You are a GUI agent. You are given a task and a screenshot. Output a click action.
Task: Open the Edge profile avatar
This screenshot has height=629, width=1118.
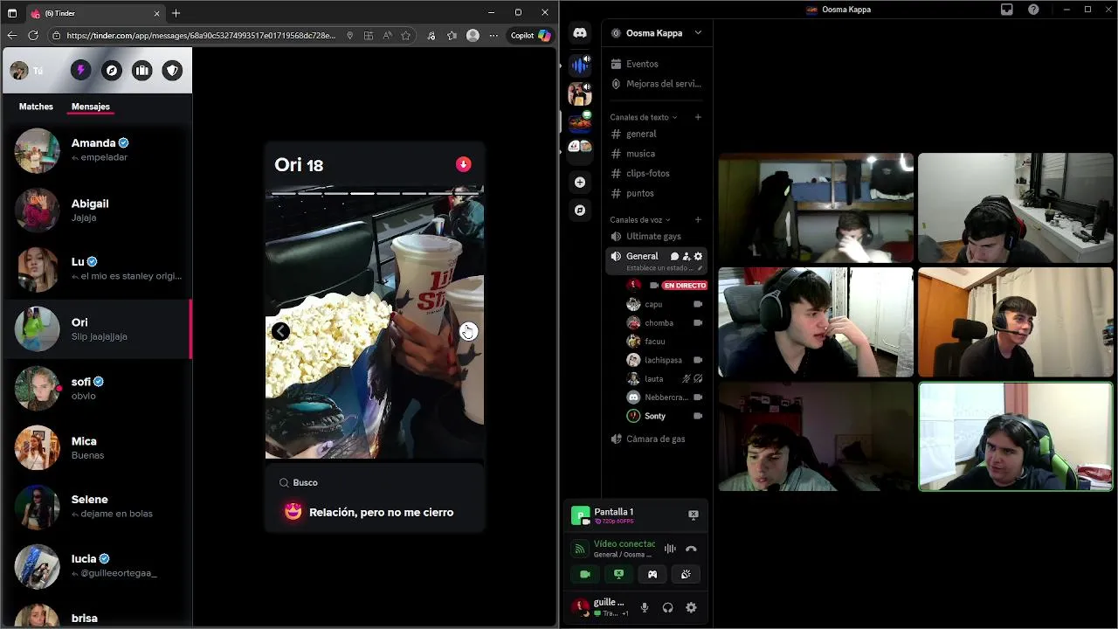point(473,36)
